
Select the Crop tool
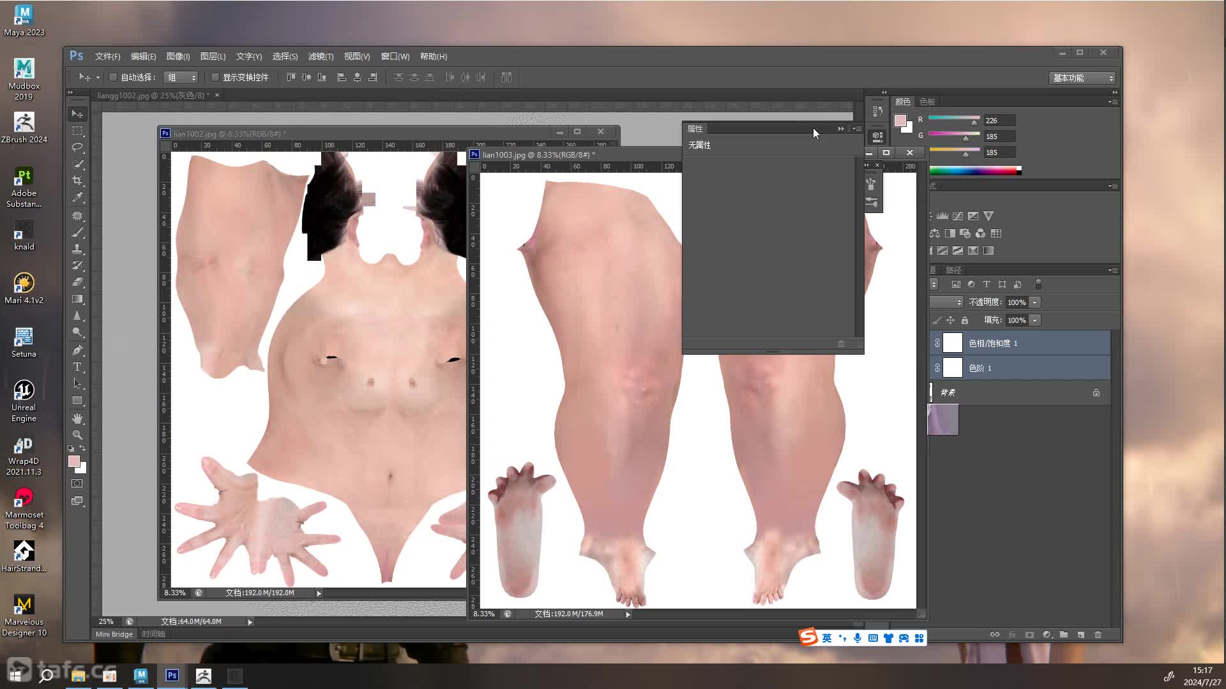77,181
